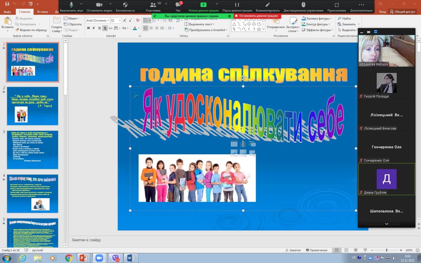Open Layout (Макет) dropdown
This screenshot has height=263, width=421.
[72, 18]
